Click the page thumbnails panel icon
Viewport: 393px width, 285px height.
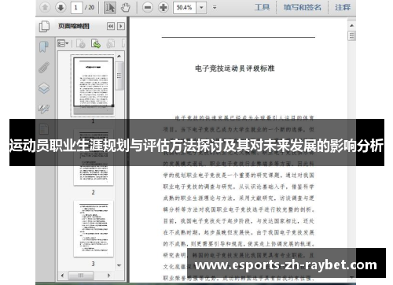[44, 26]
